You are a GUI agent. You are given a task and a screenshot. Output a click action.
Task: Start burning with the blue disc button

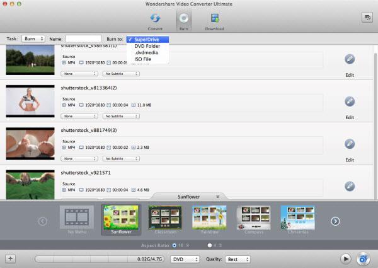tap(363, 259)
